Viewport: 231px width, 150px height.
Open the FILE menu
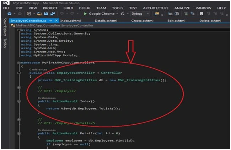click(6, 8)
